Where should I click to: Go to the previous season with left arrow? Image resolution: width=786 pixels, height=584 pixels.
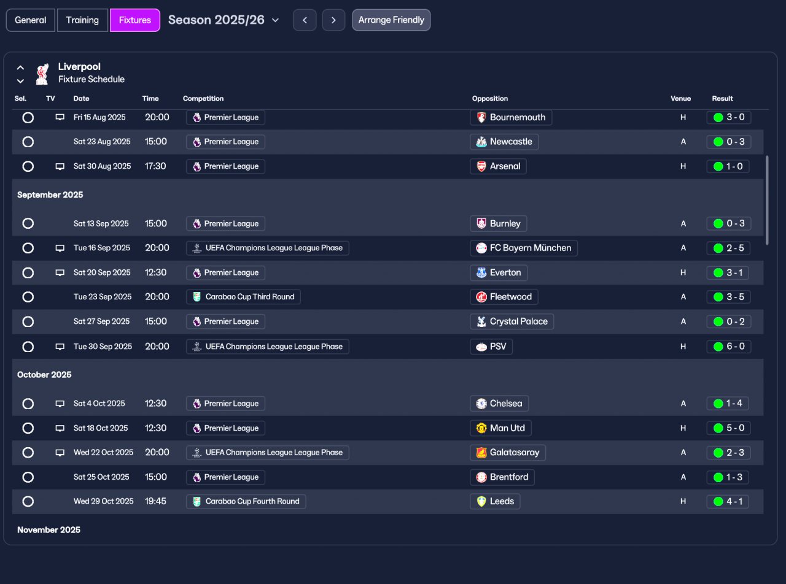pyautogui.click(x=305, y=20)
